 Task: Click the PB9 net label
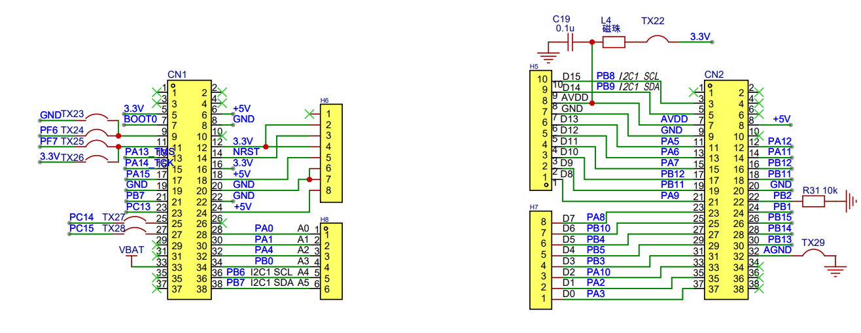[605, 86]
